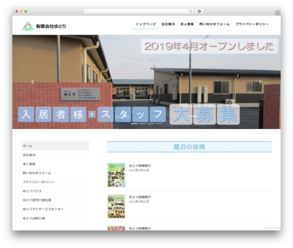Select the fourth slider indicator dot
Screen dimensions: 293x248
click(x=159, y=124)
